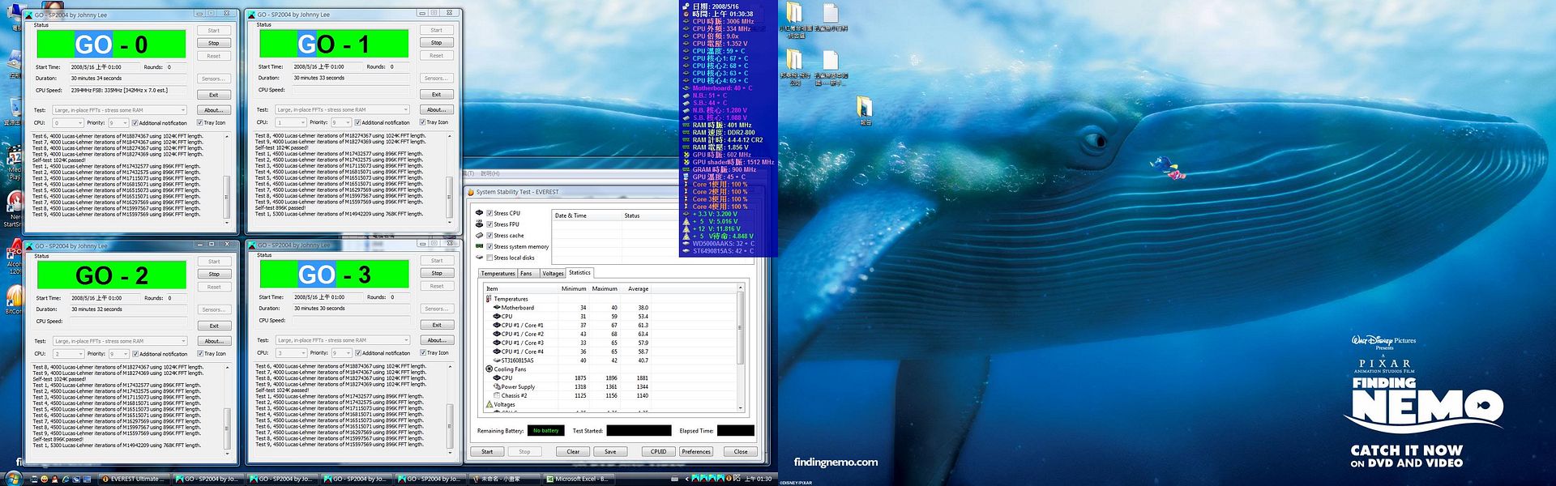Open the Priority dropdown in GO - 3 window

click(x=341, y=352)
